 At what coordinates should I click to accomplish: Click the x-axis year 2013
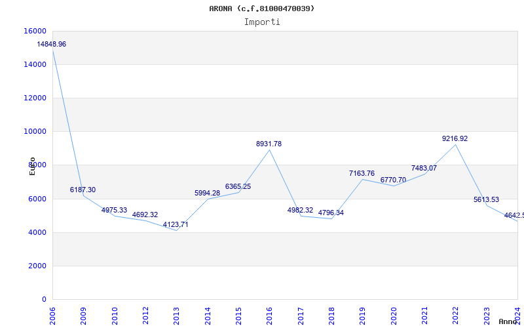(x=176, y=316)
